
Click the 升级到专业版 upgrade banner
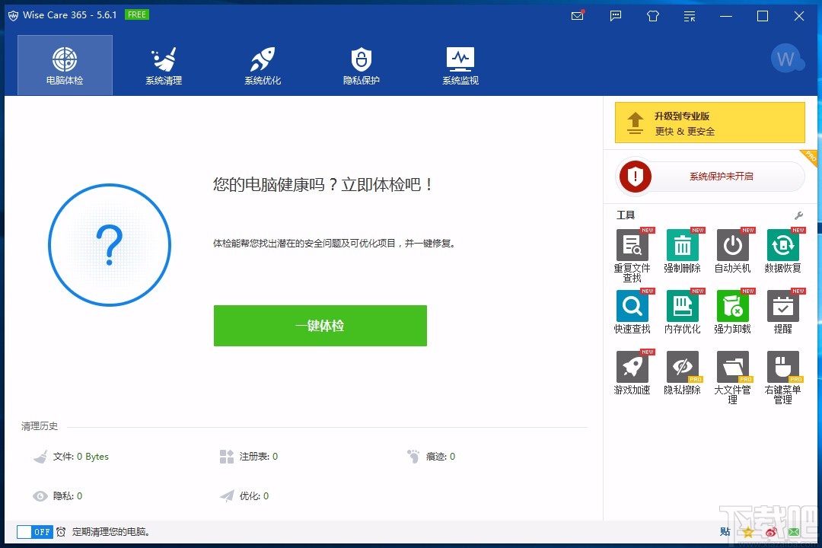pos(710,123)
